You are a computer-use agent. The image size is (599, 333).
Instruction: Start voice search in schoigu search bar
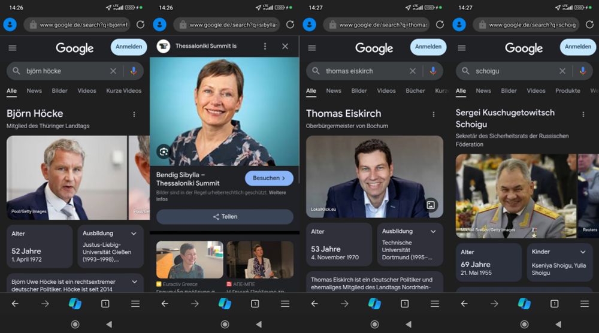coord(583,71)
